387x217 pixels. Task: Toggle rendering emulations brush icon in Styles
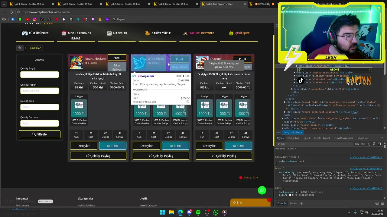coord(374,144)
